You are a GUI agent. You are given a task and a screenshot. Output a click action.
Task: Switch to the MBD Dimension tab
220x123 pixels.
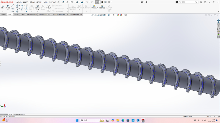(x=32, y=14)
